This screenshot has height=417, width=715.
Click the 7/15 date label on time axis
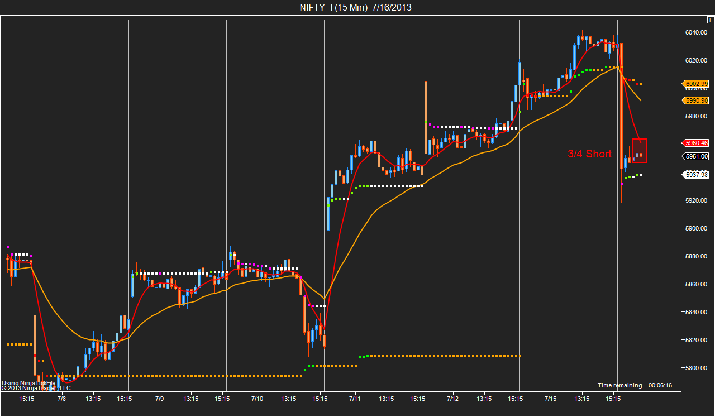coord(550,399)
